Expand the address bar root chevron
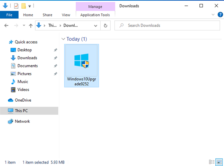This screenshot has width=224, height=166. click(45, 26)
